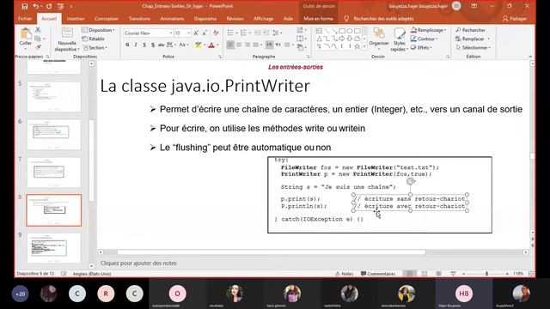This screenshot has width=550, height=309.
Task: Open the Disposition layout dropdown
Action: click(x=99, y=30)
